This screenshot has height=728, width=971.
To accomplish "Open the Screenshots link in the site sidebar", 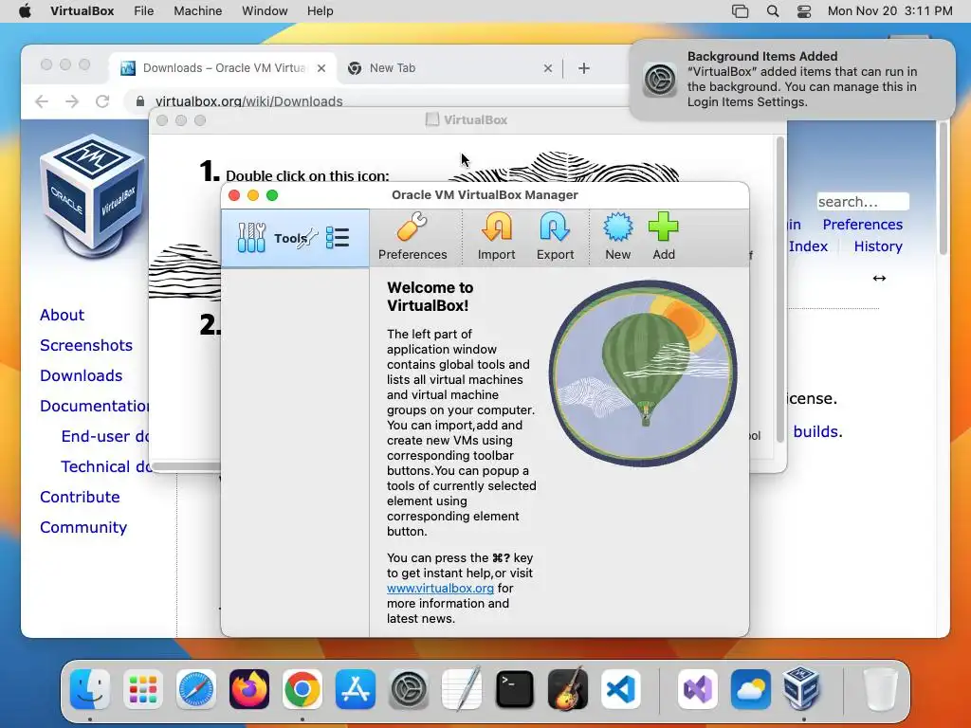I will click(86, 345).
